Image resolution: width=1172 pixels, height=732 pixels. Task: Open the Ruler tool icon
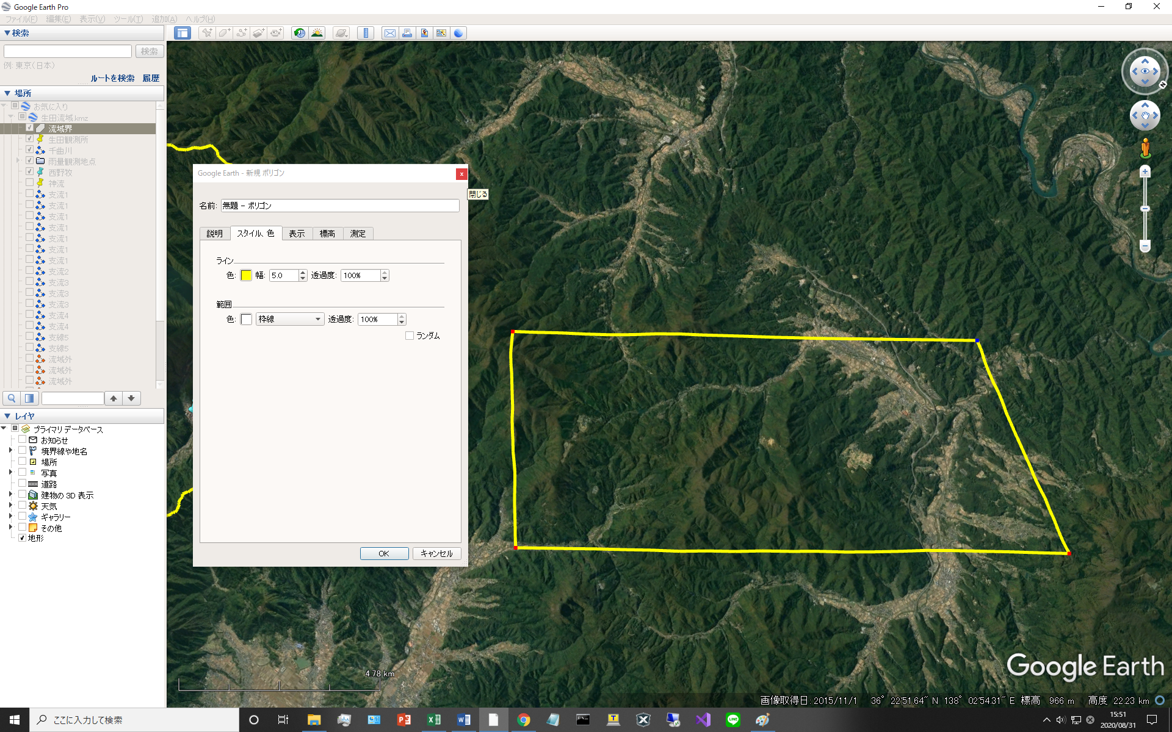click(x=366, y=33)
